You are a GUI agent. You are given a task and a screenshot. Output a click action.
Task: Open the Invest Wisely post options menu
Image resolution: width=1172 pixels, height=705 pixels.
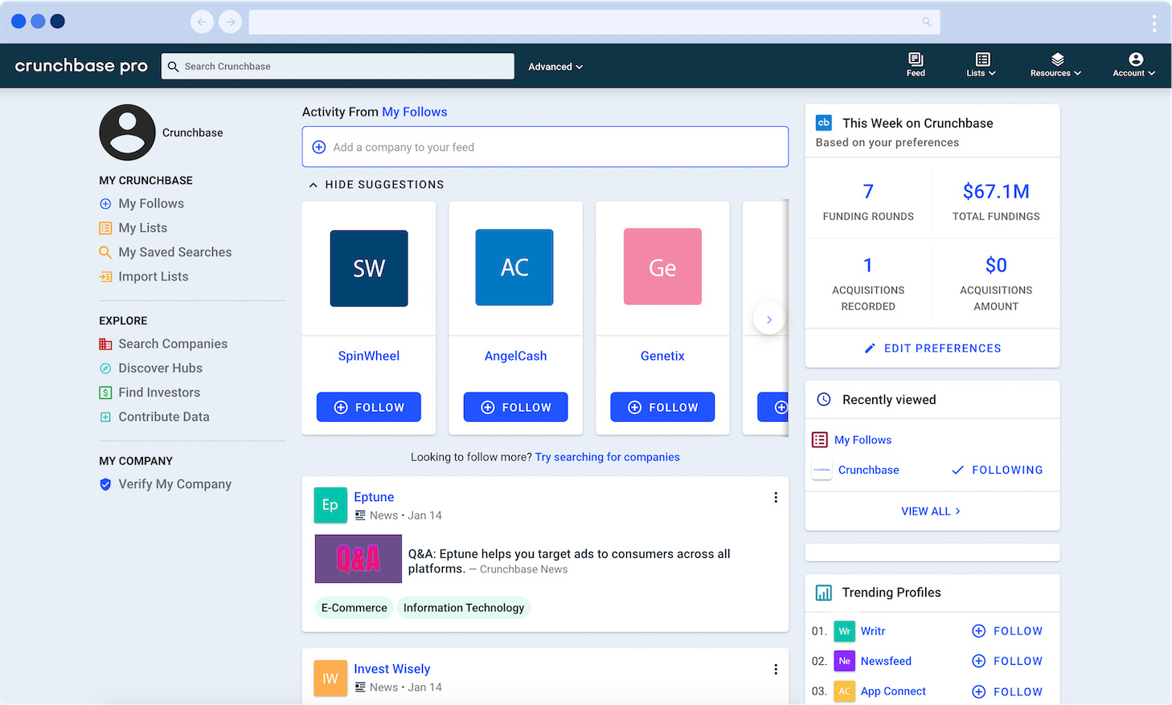776,670
